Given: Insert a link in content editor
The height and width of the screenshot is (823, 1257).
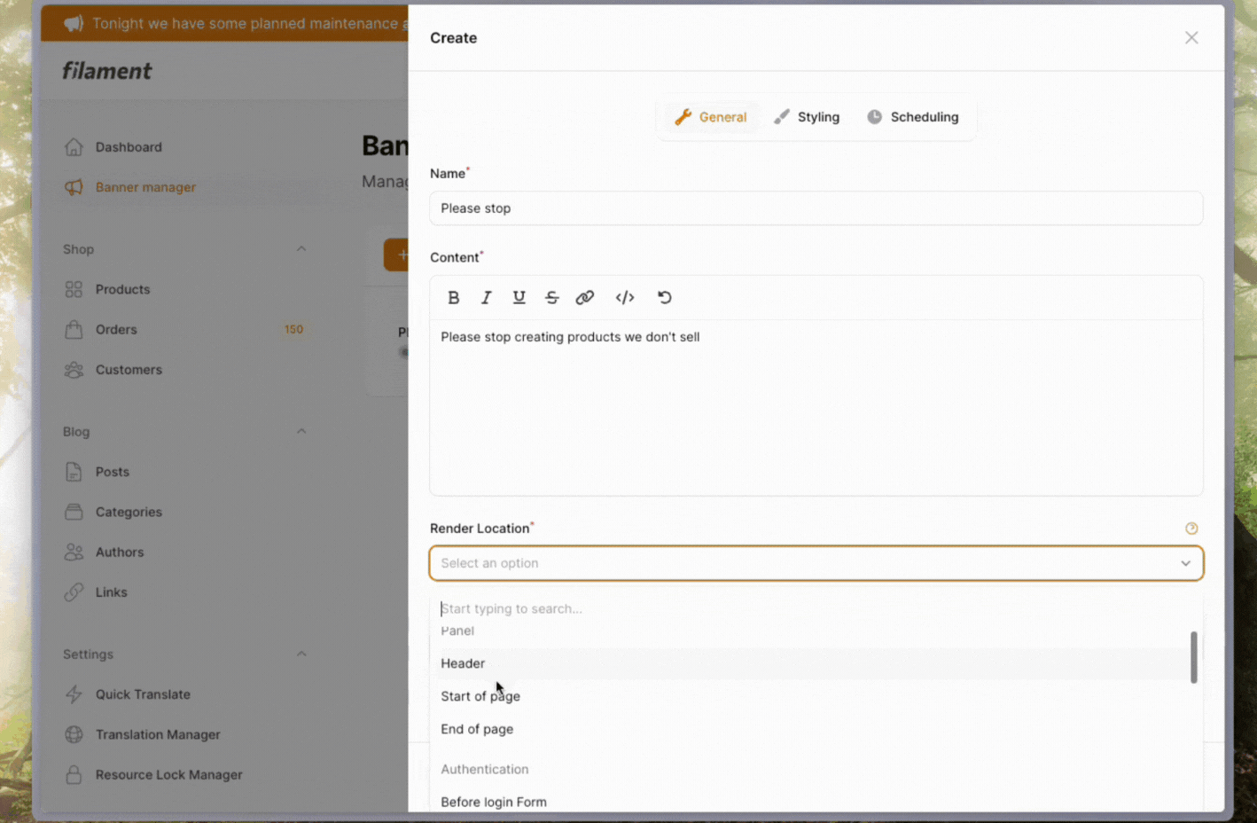Looking at the screenshot, I should (584, 298).
